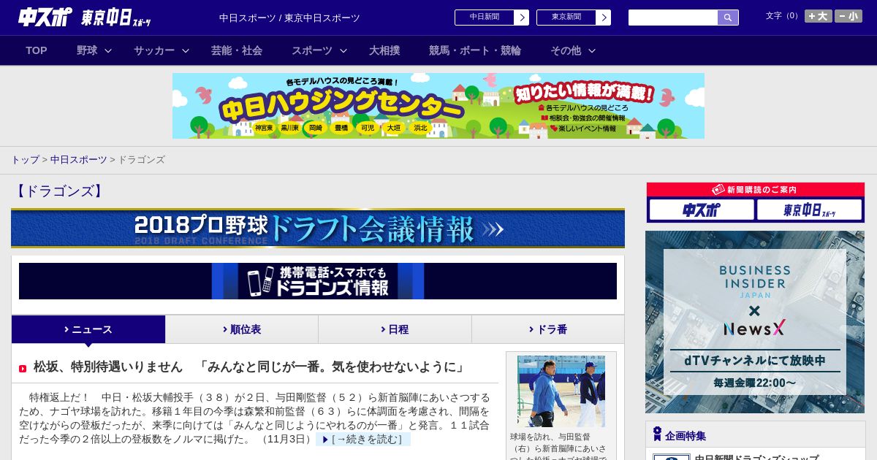Click →続きを読む link
Viewport: 877px width, 460px height.
363,439
